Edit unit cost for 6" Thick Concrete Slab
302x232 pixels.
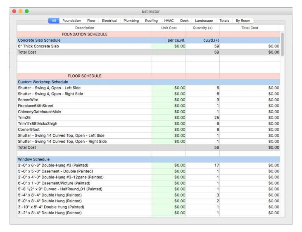(169, 46)
